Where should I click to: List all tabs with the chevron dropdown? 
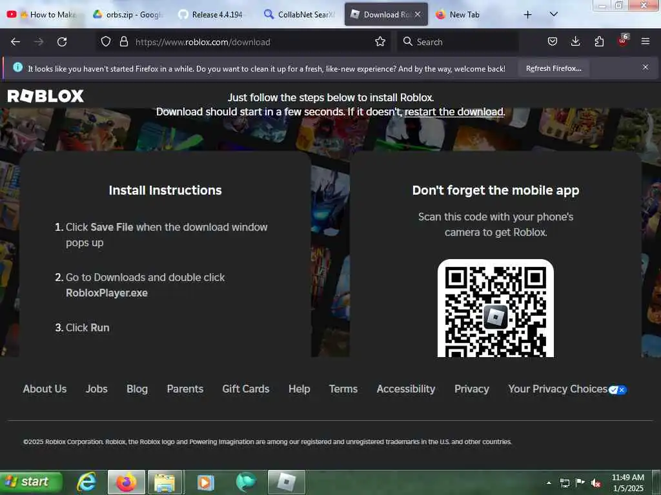(x=553, y=15)
